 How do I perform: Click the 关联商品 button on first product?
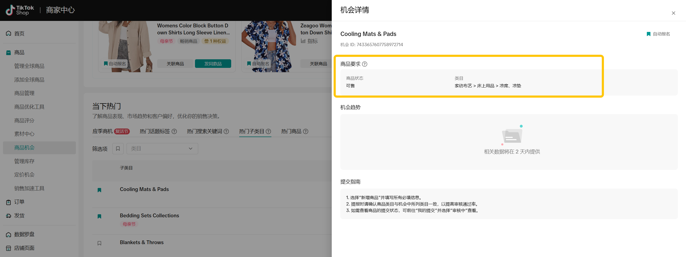click(x=175, y=64)
